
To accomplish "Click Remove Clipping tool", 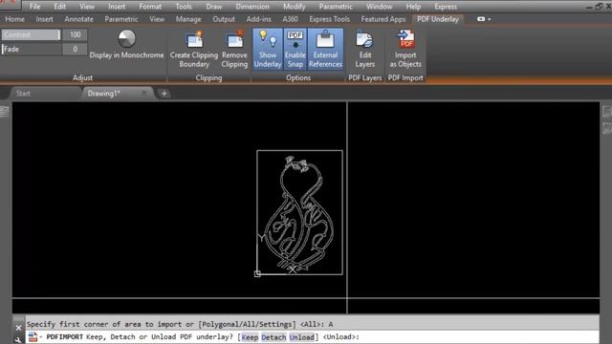I will pos(234,49).
